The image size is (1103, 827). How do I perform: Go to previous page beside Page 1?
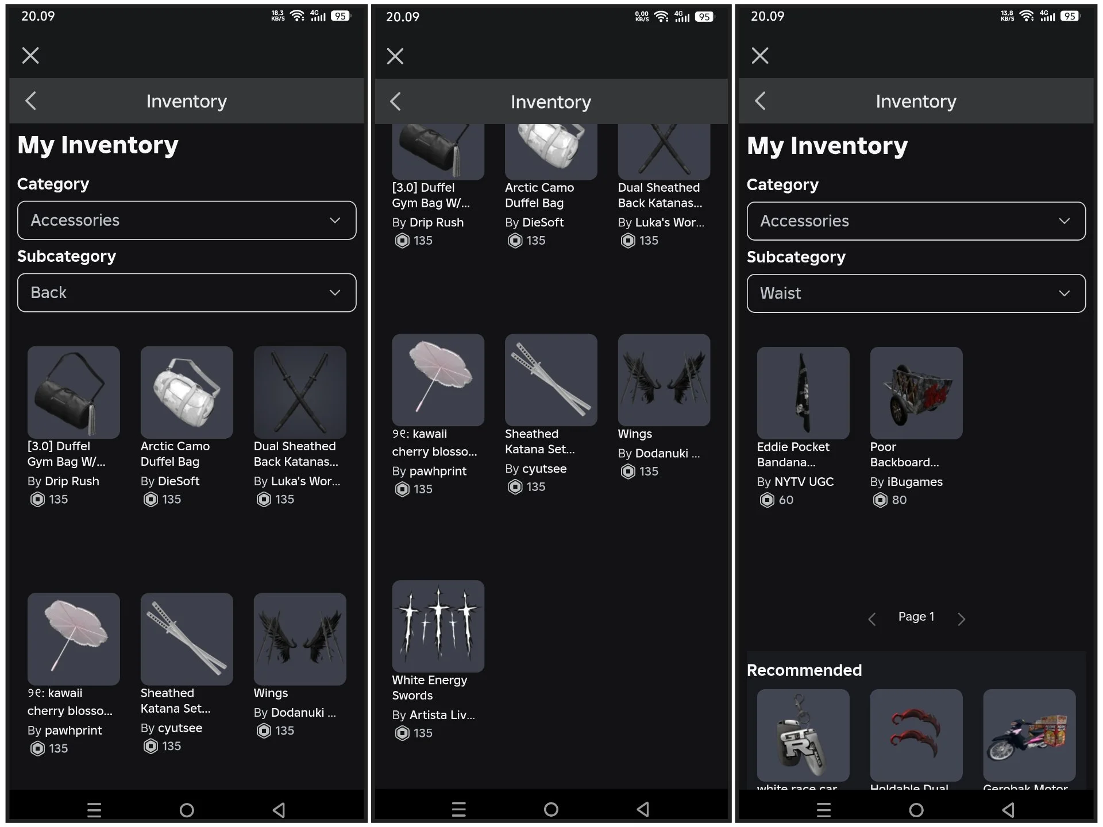(x=872, y=619)
